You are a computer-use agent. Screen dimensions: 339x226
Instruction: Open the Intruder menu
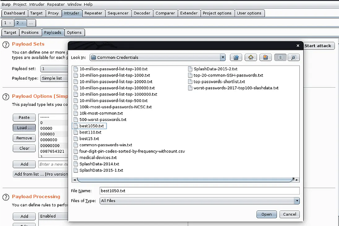[37, 4]
